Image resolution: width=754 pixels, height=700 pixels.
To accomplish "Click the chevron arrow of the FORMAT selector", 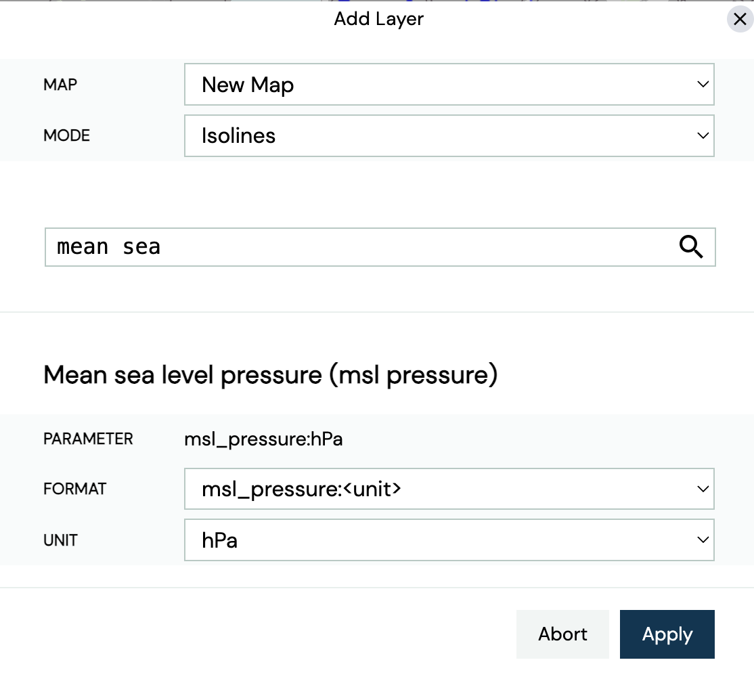I will coord(703,489).
